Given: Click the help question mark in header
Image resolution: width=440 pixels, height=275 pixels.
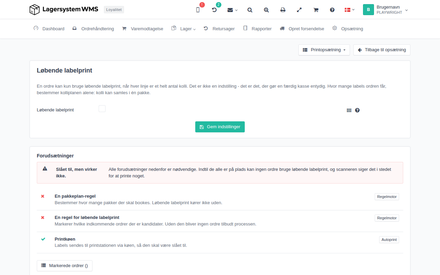Looking at the screenshot, I should click(332, 10).
